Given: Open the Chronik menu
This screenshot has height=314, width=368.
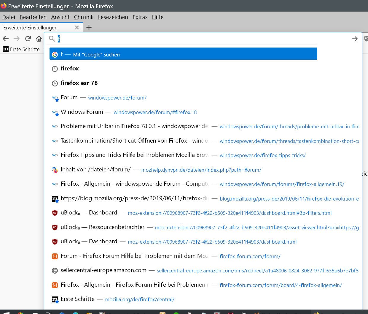Looking at the screenshot, I should (84, 17).
